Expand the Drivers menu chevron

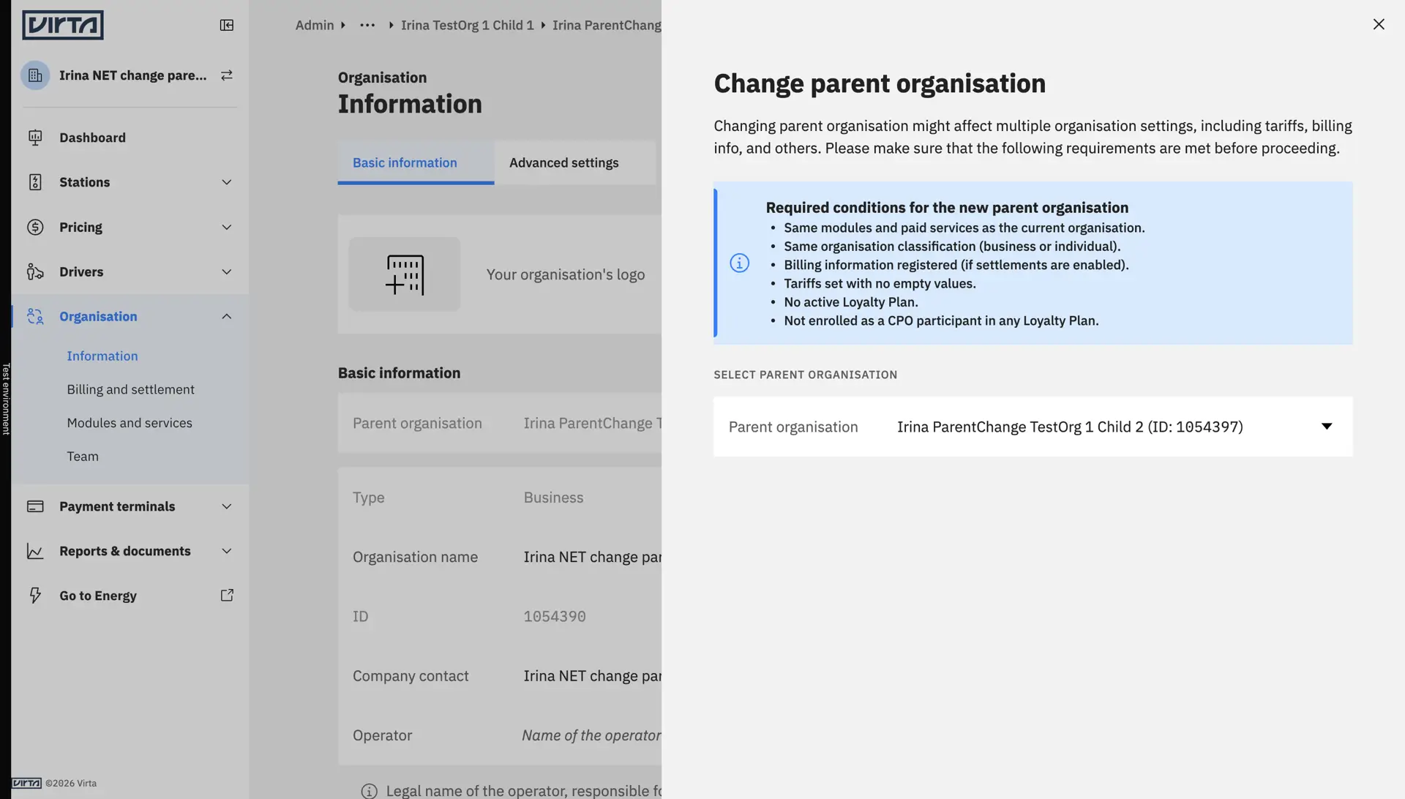click(x=227, y=272)
